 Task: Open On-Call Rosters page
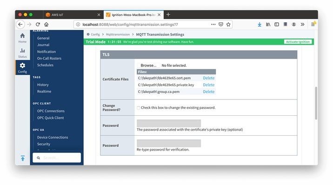click(49, 59)
